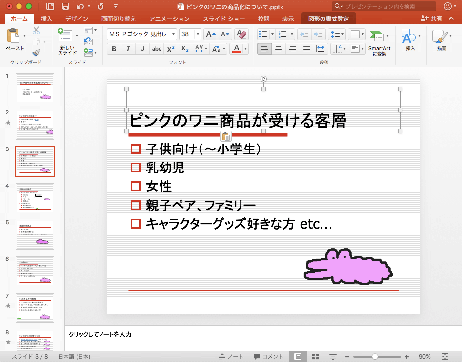Switch to slide sorter view in status bar
Screen dimensions: 462x362
(x=315, y=356)
